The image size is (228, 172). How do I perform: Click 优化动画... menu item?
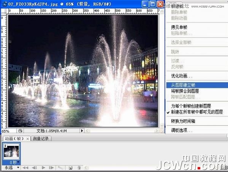click(x=182, y=76)
